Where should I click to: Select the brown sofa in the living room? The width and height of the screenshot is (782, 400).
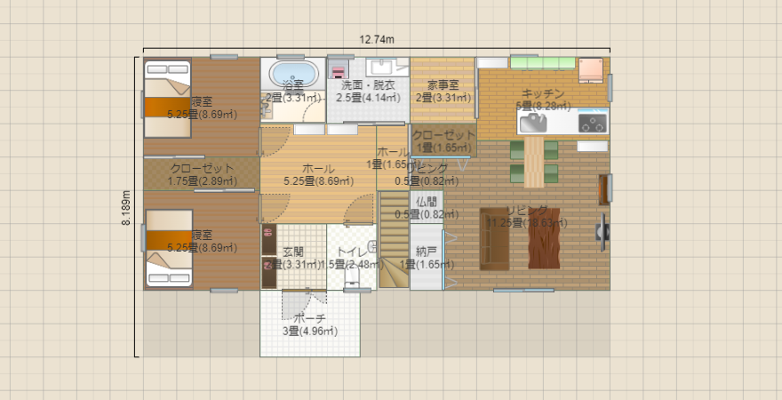tap(494, 239)
